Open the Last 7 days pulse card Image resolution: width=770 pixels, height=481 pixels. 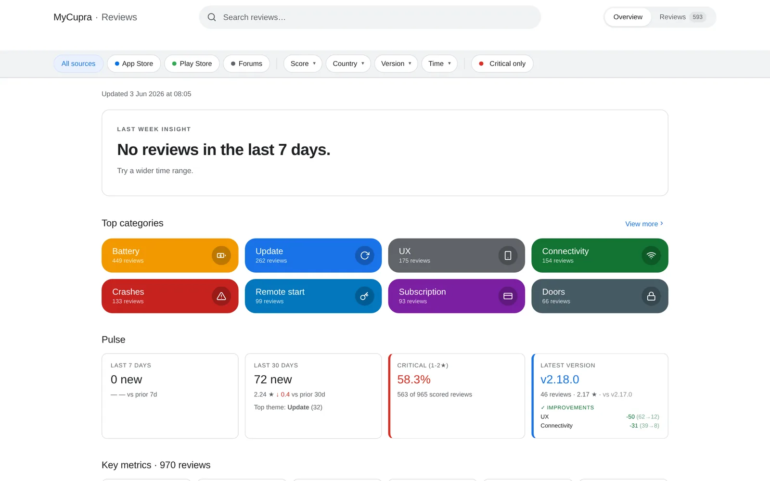click(x=170, y=396)
